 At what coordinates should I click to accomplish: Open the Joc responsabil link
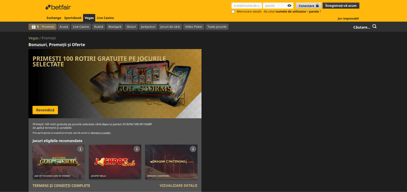click(348, 19)
